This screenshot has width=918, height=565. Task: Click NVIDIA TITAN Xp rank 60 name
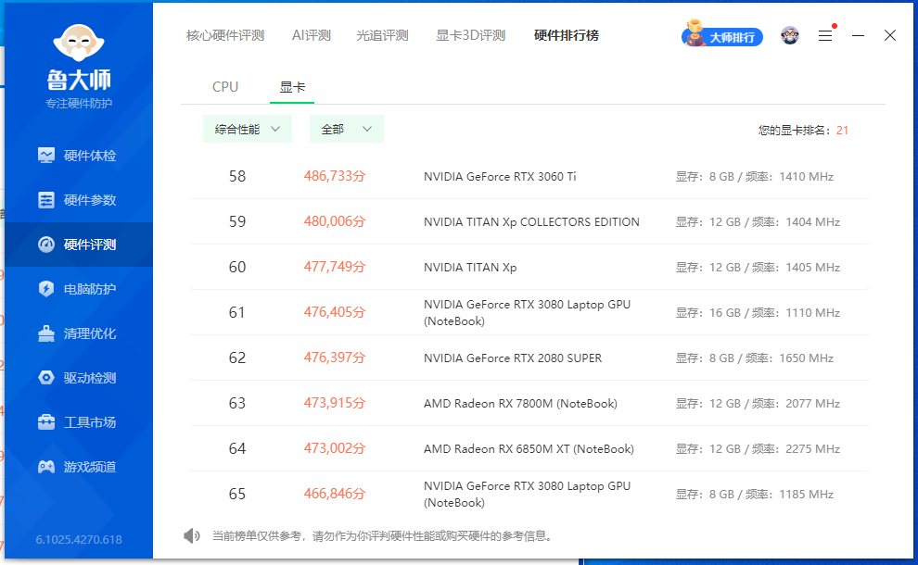470,268
